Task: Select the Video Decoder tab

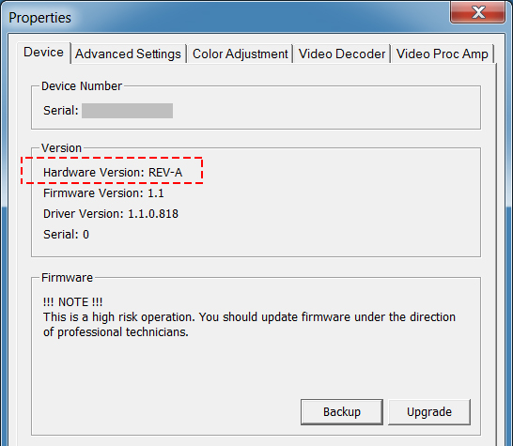Action: tap(342, 54)
